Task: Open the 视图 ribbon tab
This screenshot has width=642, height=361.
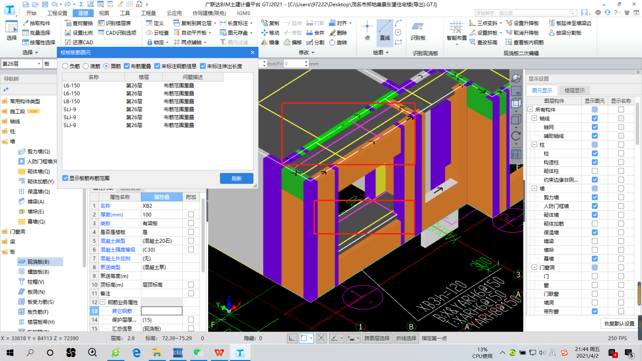Action: click(104, 13)
